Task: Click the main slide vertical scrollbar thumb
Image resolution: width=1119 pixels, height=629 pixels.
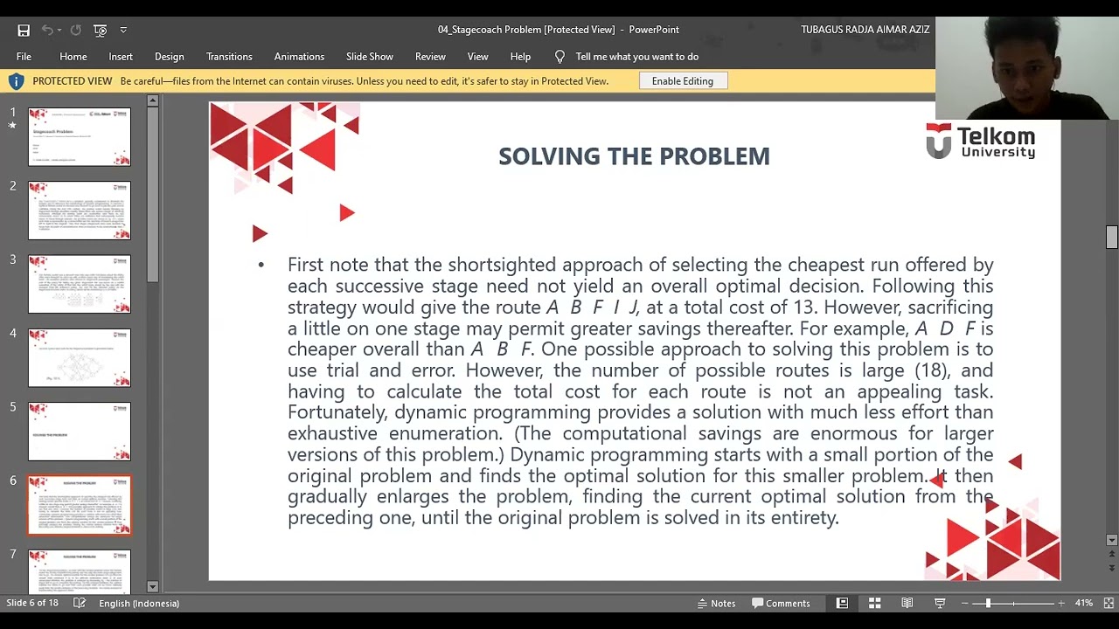Action: 1111,237
